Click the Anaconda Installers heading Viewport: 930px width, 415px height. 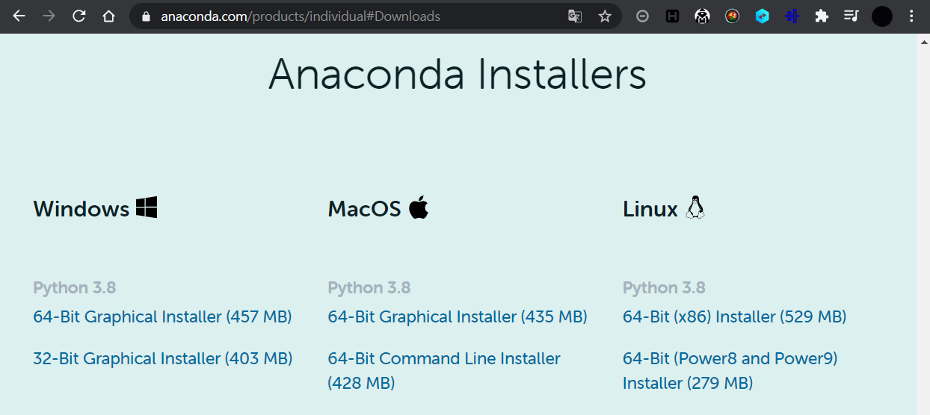(458, 75)
